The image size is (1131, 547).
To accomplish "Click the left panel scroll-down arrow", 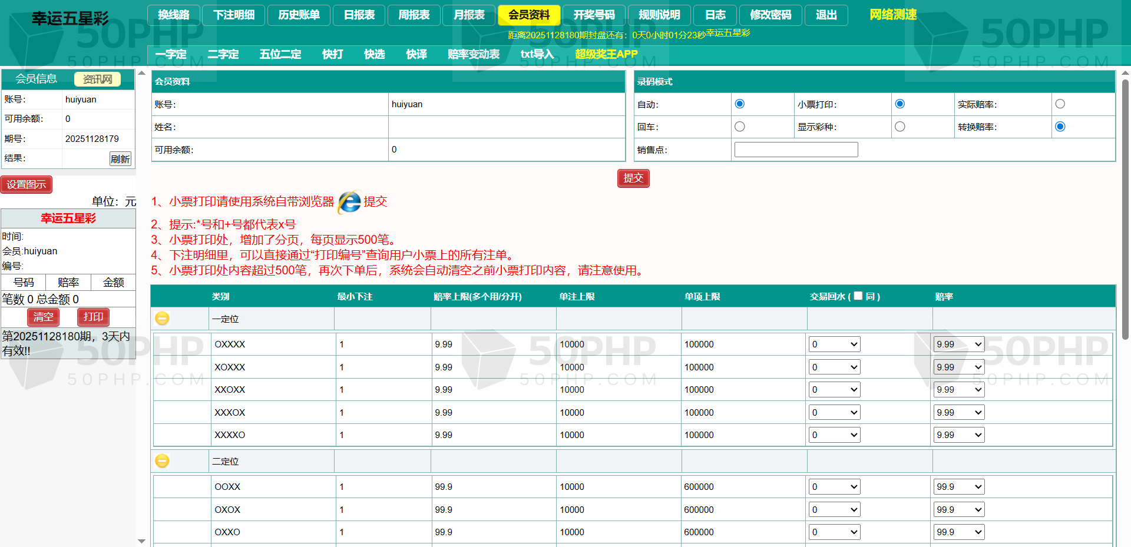I will [x=141, y=541].
